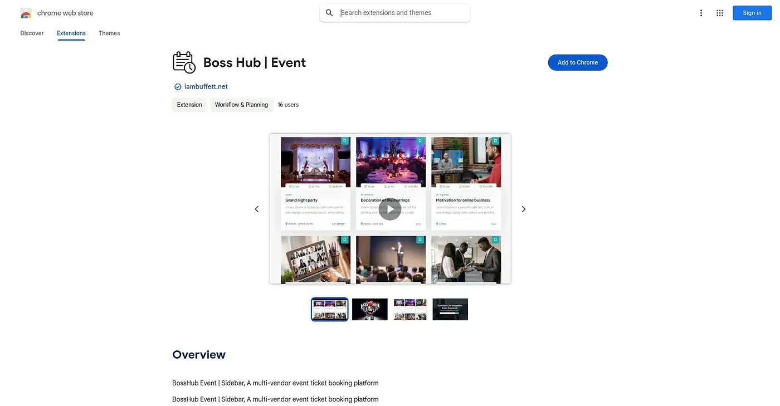
Task: Click bookmark icon on Decoration of the marriage card
Action: (x=420, y=141)
